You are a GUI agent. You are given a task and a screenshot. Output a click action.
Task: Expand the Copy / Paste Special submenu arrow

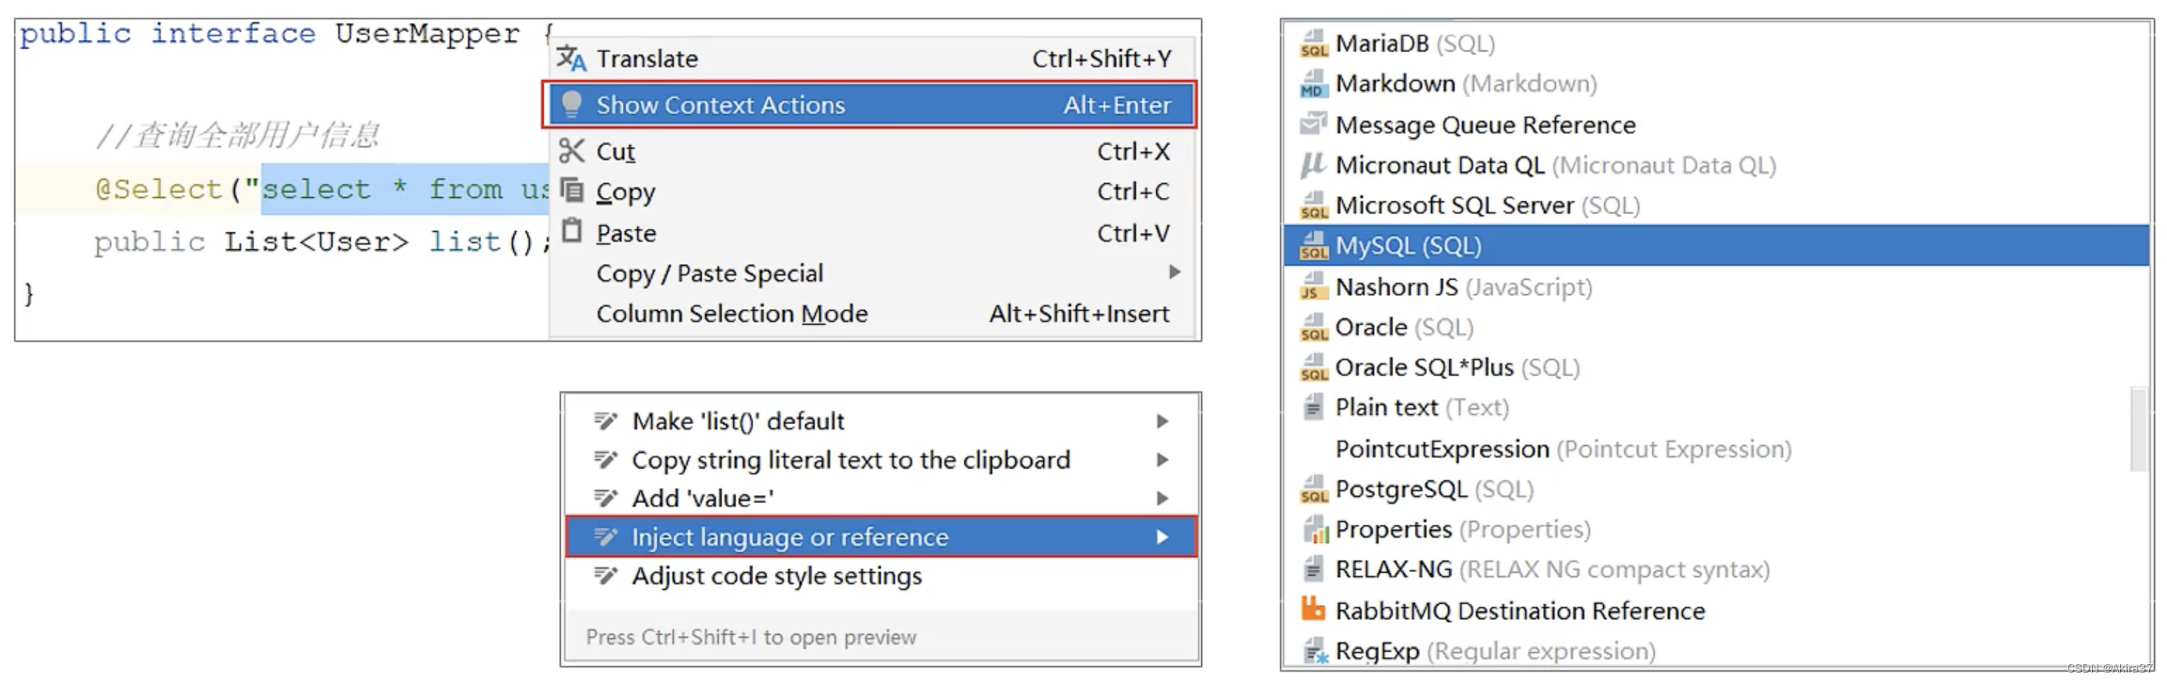point(1175,272)
